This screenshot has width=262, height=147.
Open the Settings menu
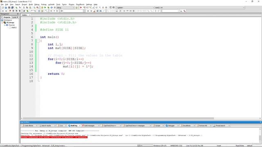click(89, 4)
